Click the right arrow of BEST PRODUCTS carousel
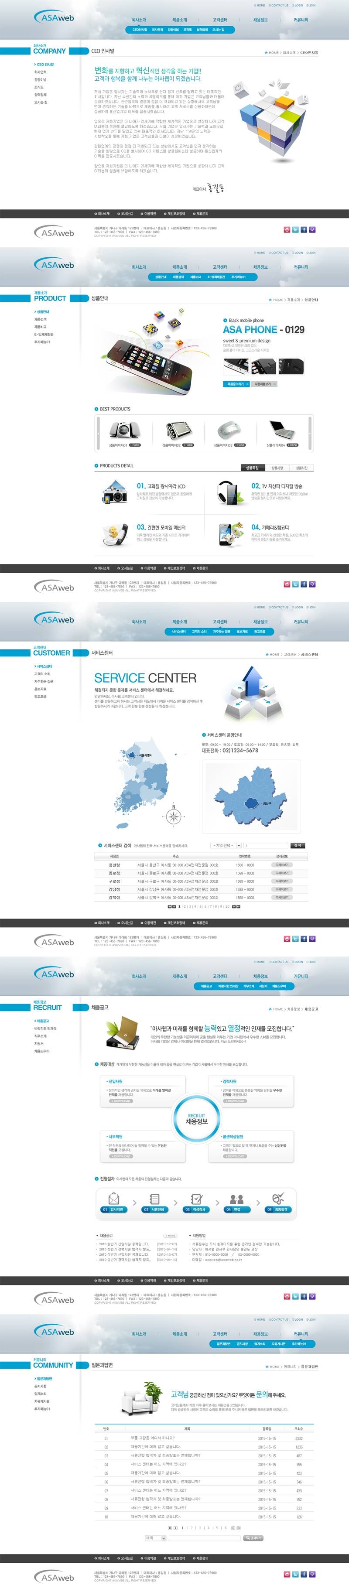 click(310, 433)
